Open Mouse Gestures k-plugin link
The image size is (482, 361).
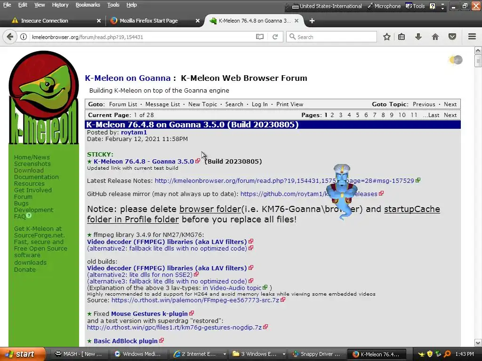click(149, 314)
